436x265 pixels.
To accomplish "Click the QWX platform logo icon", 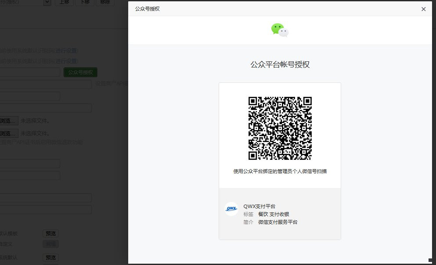I will click(231, 209).
